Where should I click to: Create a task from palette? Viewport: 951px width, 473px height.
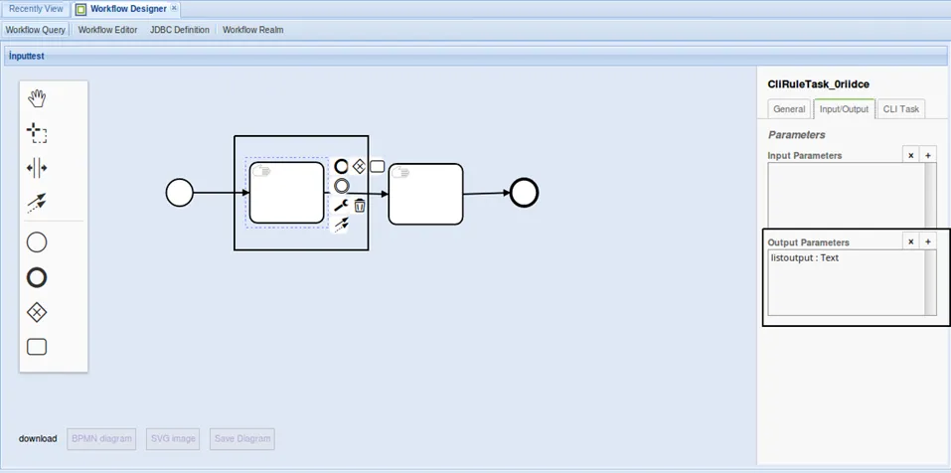tap(37, 347)
